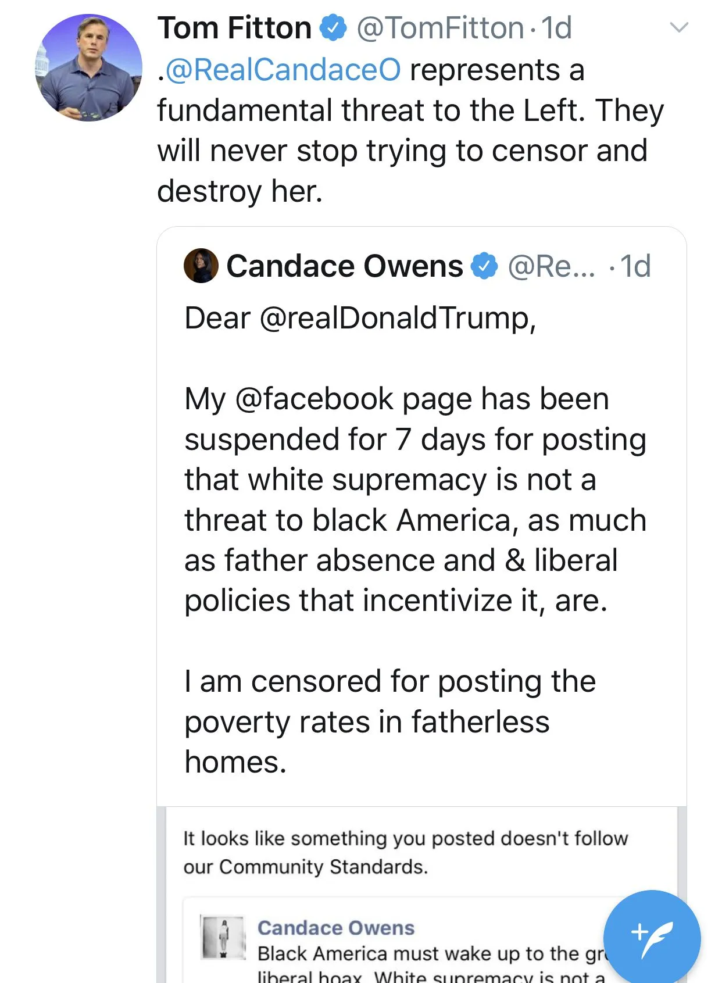Viewport: 722px width, 983px height.
Task: Tap Candace Owens' small avatar in quoted tweet
Action: [201, 266]
